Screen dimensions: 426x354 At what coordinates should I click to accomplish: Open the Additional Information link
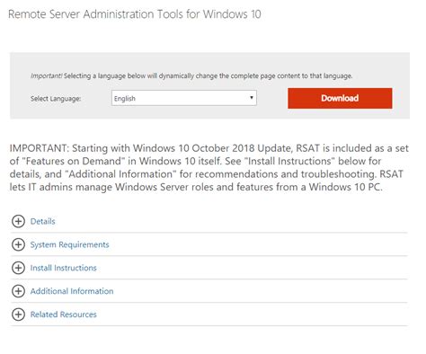tap(72, 291)
